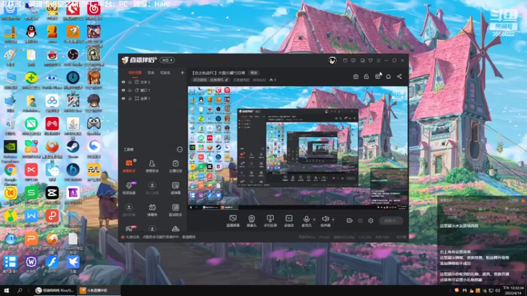The width and height of the screenshot is (527, 296).
Task: Click the NEW-badged tool in the bottom toolbox row
Action: (x=128, y=228)
